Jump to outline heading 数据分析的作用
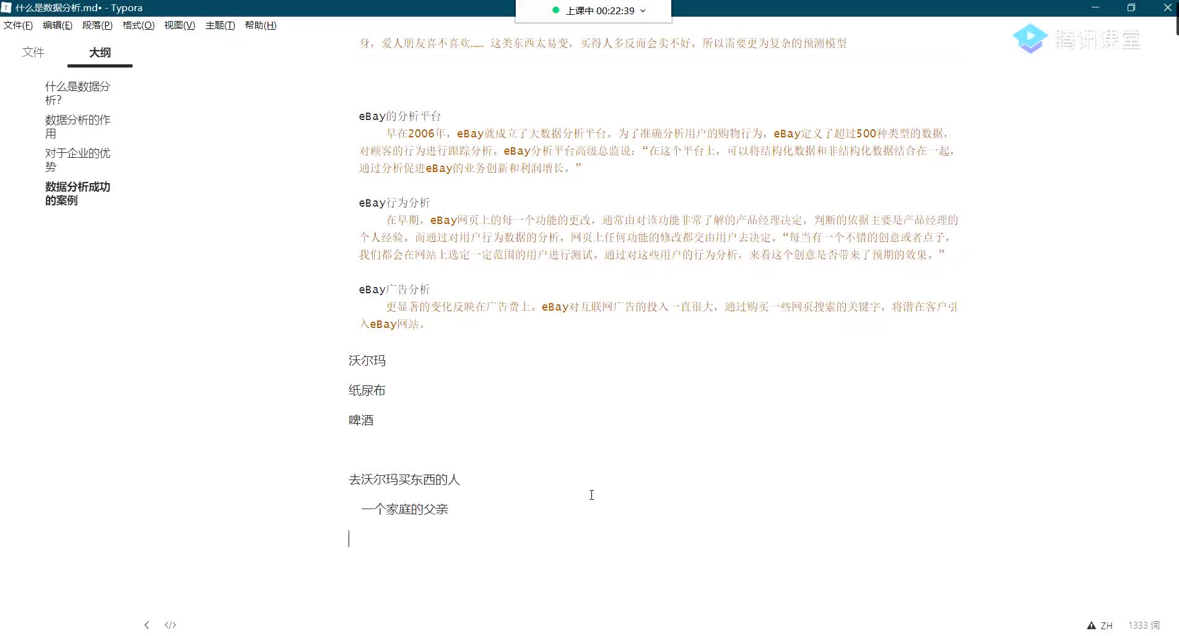1179x636 pixels. click(x=77, y=126)
